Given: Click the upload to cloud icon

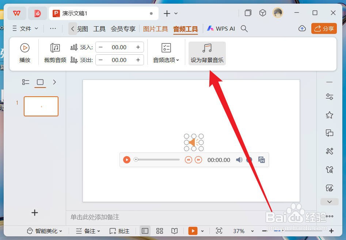Looking at the screenshot, I should tap(302, 28).
